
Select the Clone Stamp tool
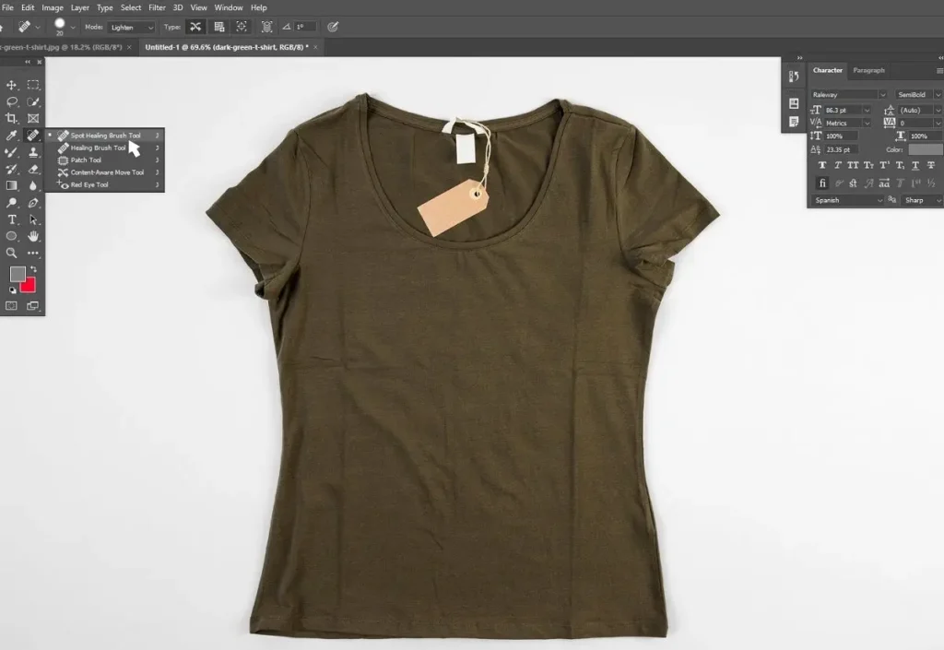pyautogui.click(x=33, y=152)
